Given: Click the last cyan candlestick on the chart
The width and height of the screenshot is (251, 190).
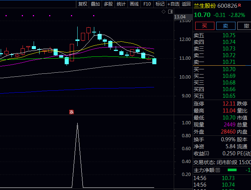Looking at the screenshot, I should click(x=154, y=61).
